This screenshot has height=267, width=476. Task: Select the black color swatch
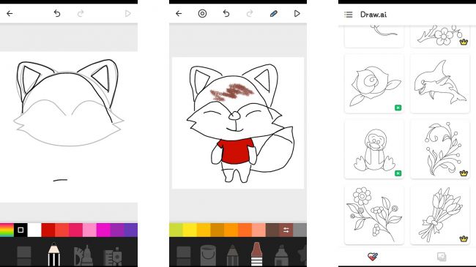[x=21, y=230]
